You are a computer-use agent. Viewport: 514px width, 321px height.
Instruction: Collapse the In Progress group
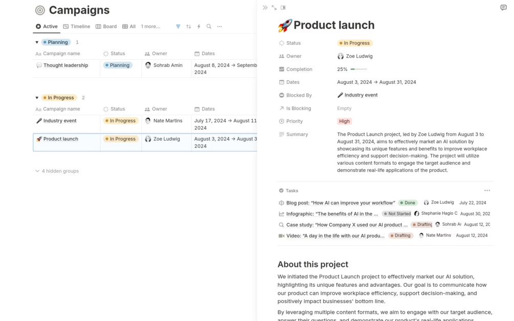[x=37, y=98]
